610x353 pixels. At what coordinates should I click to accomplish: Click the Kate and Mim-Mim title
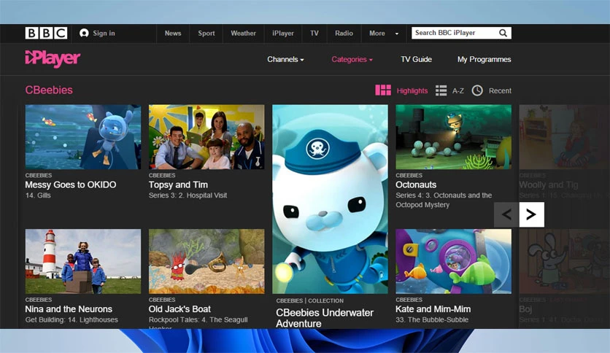click(x=433, y=309)
